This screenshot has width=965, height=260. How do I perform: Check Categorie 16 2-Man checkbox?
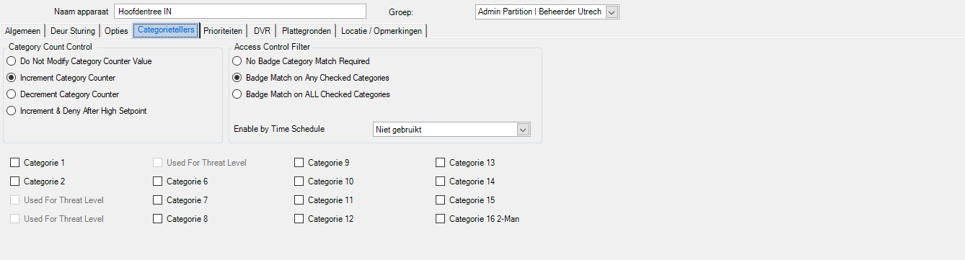pyautogui.click(x=441, y=219)
